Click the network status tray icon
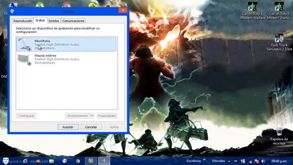 point(250,161)
